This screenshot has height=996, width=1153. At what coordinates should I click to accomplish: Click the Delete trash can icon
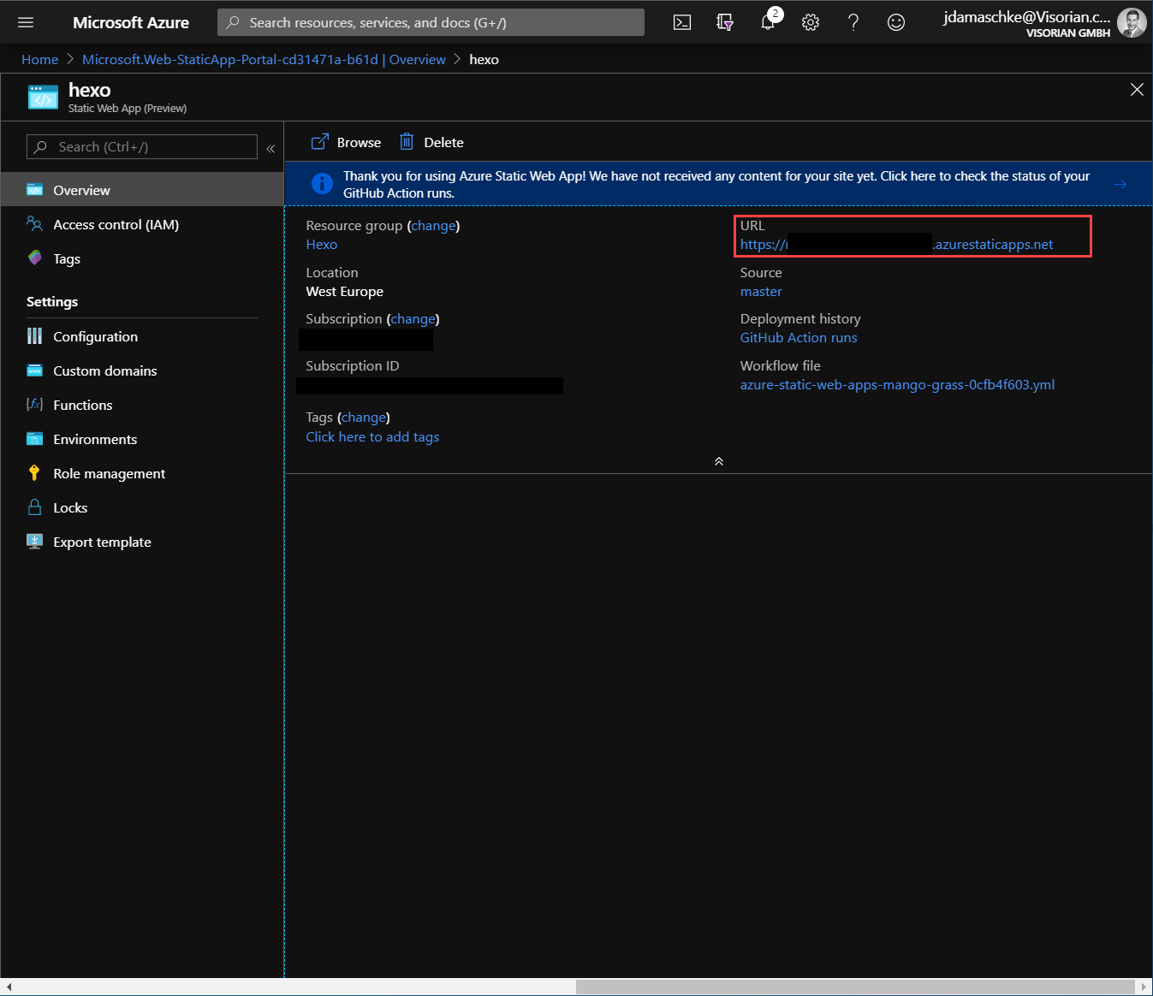pyautogui.click(x=407, y=142)
